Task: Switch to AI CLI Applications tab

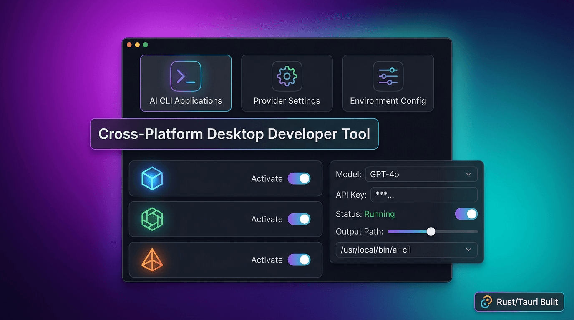Action: tap(186, 83)
